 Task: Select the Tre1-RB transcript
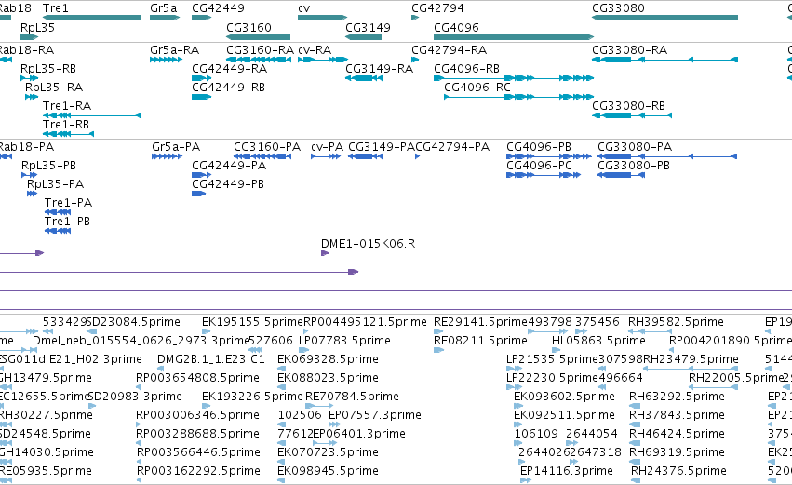point(68,134)
